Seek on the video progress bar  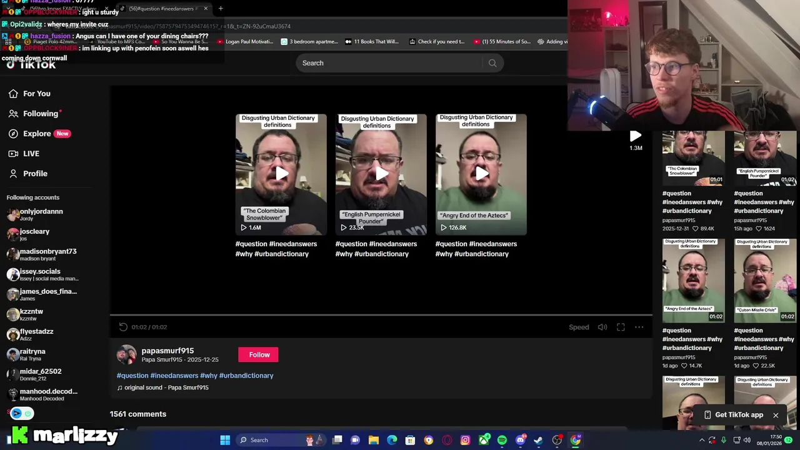pyautogui.click(x=381, y=316)
